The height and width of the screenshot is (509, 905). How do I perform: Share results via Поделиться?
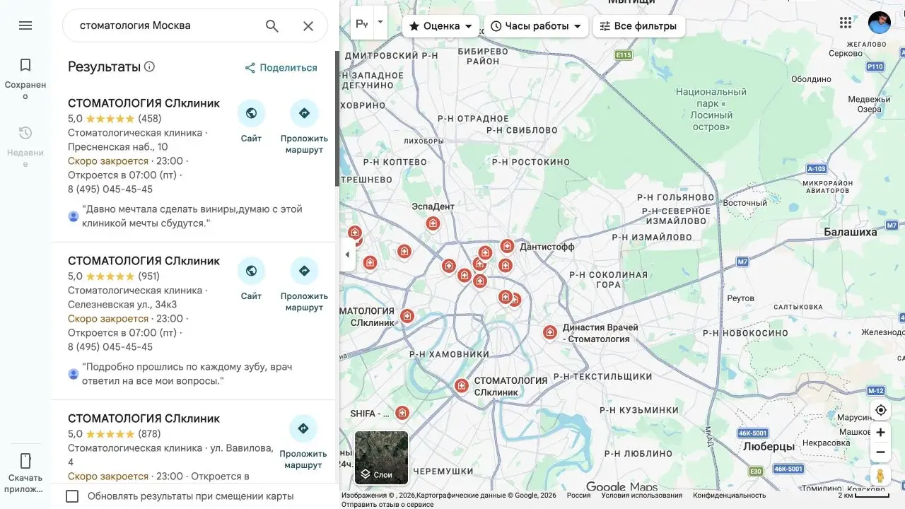pyautogui.click(x=281, y=68)
